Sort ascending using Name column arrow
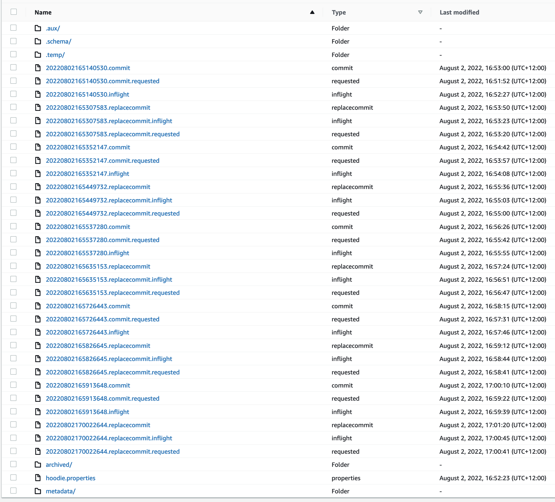 tap(312, 12)
